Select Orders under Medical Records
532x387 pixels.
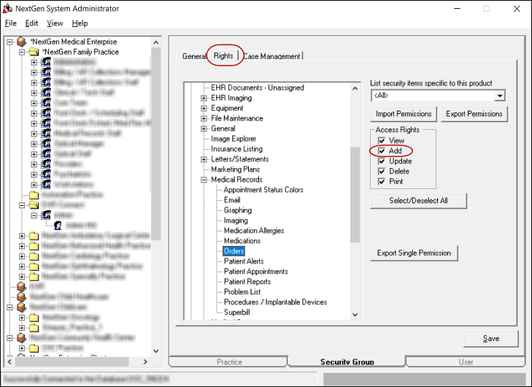click(234, 251)
